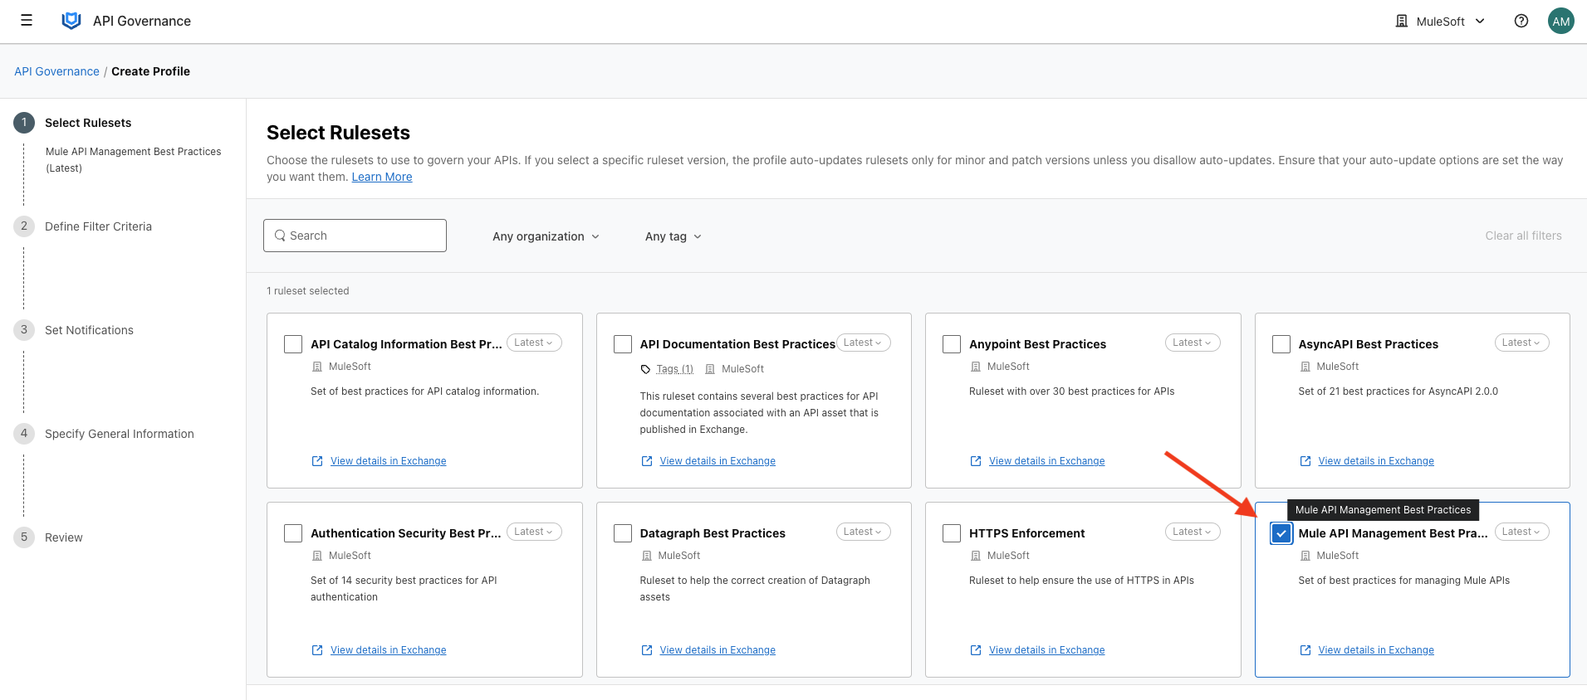The width and height of the screenshot is (1587, 700).
Task: Open the hamburger navigation menu
Action: tap(27, 21)
